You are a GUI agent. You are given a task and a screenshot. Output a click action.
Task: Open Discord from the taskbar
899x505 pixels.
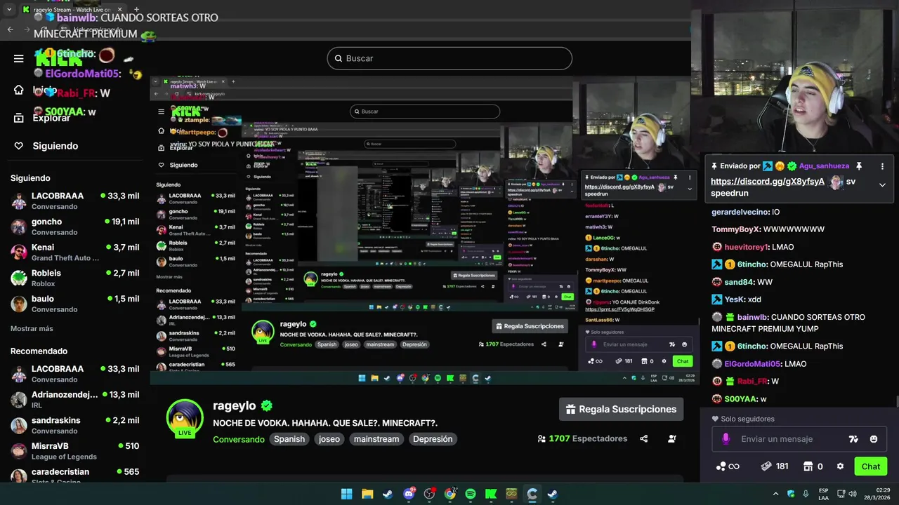[409, 494]
